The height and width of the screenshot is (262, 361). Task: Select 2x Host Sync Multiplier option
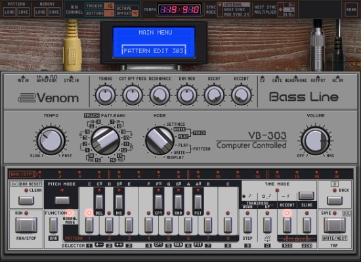coord(289,5)
